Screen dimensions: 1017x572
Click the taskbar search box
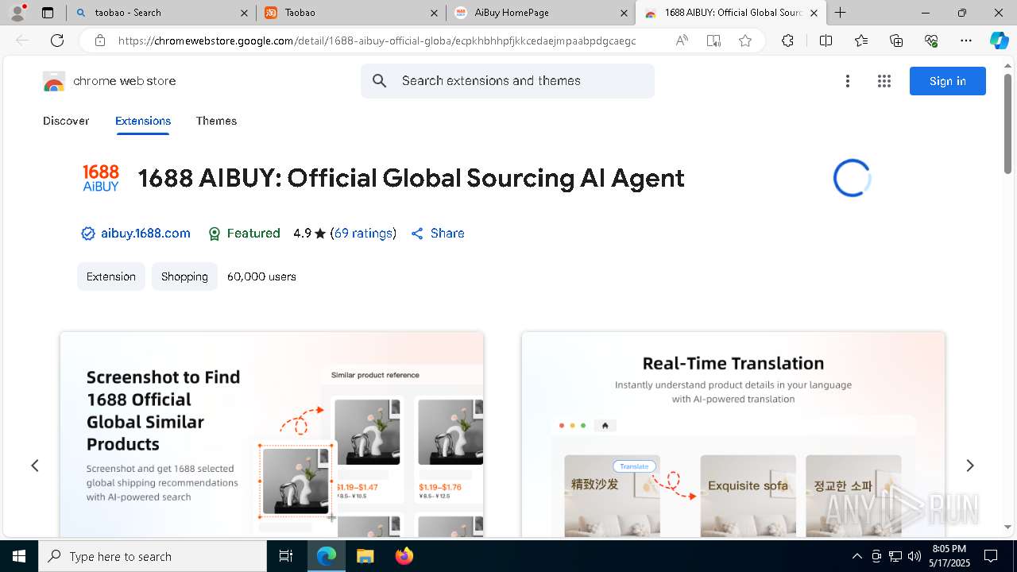coord(153,556)
